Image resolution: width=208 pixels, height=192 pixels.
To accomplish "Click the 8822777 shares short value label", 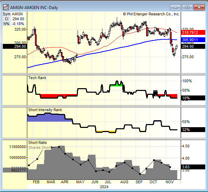I will click(x=15, y=170).
